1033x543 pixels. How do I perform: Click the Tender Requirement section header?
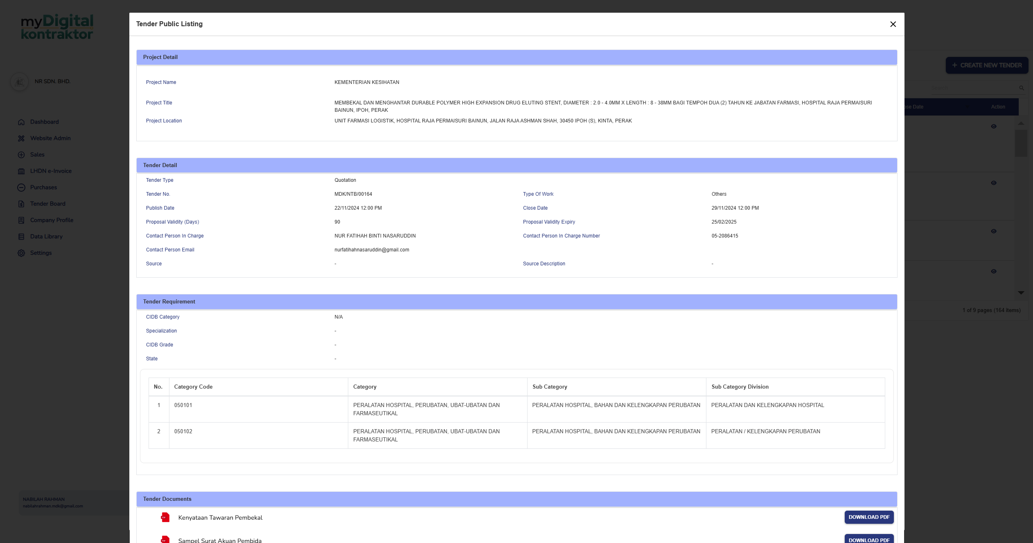pyautogui.click(x=516, y=302)
